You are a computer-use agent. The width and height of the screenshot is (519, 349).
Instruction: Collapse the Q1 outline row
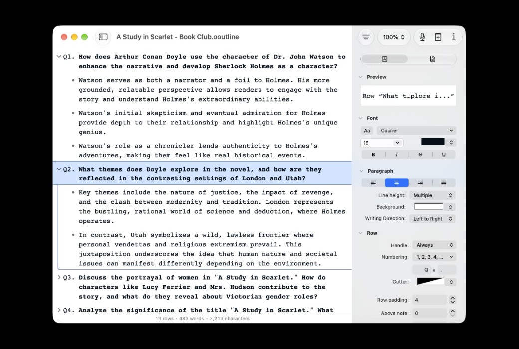(x=59, y=56)
